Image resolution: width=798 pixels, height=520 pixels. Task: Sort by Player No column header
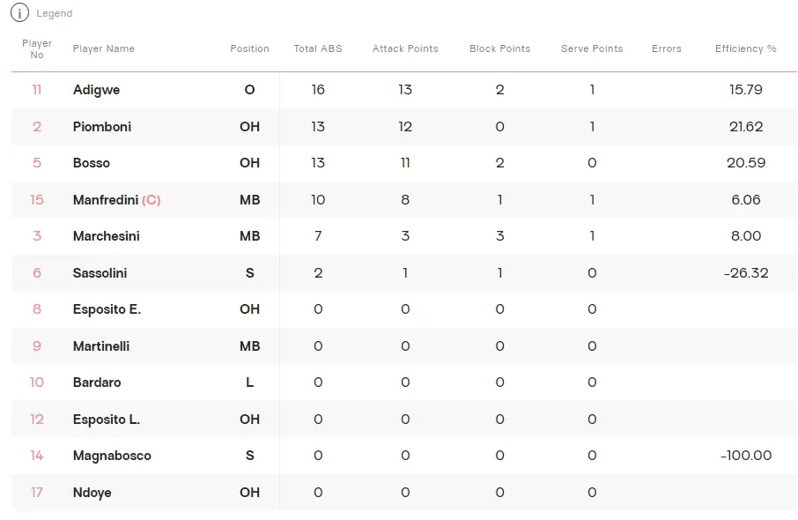point(37,48)
